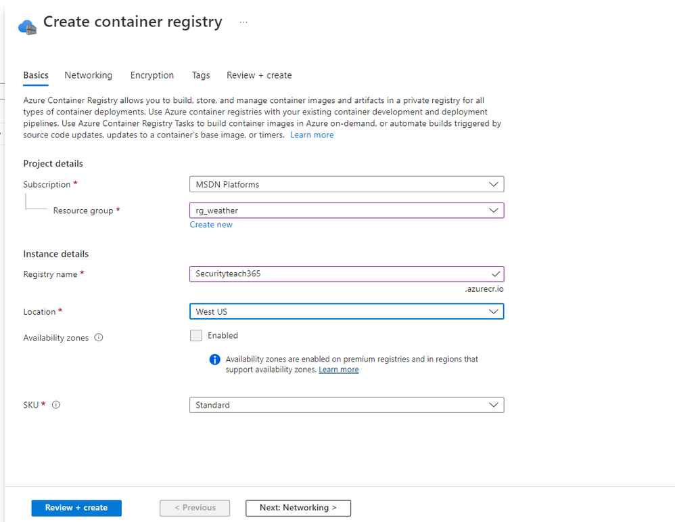Click the Availability zones info icon
675x522 pixels.
pos(99,338)
